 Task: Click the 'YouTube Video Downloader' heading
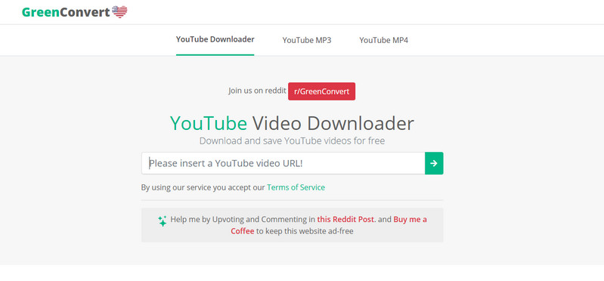click(292, 123)
